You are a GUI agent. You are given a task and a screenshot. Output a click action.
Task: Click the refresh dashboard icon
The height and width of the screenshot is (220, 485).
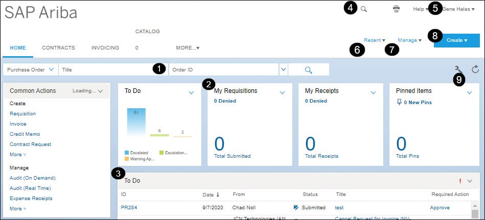point(475,69)
